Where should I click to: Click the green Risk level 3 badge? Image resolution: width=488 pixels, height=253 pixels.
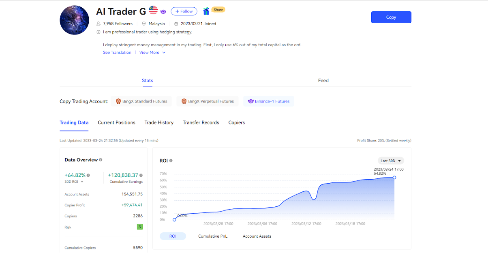(x=140, y=227)
